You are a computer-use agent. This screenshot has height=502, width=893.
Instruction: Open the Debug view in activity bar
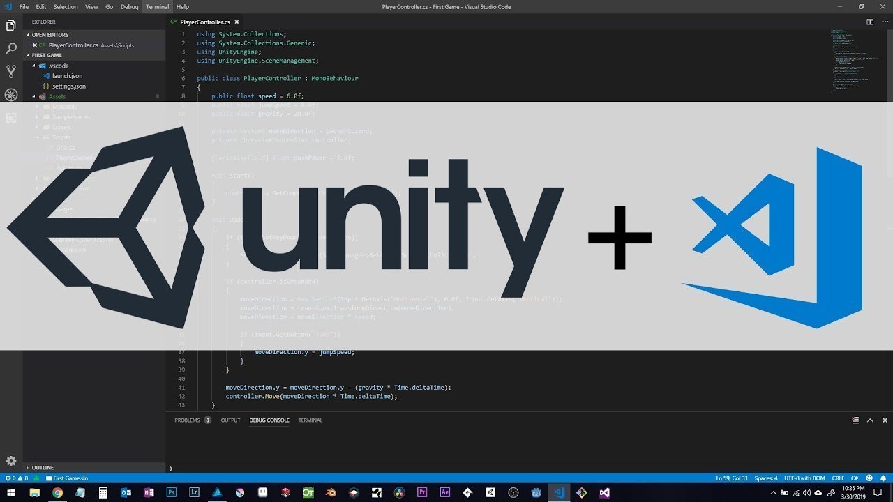click(x=11, y=95)
